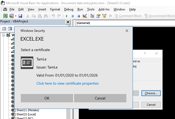The height and width of the screenshot is (119, 175).
Task: Run the macro with the green play icon
Action: [x=67, y=16]
